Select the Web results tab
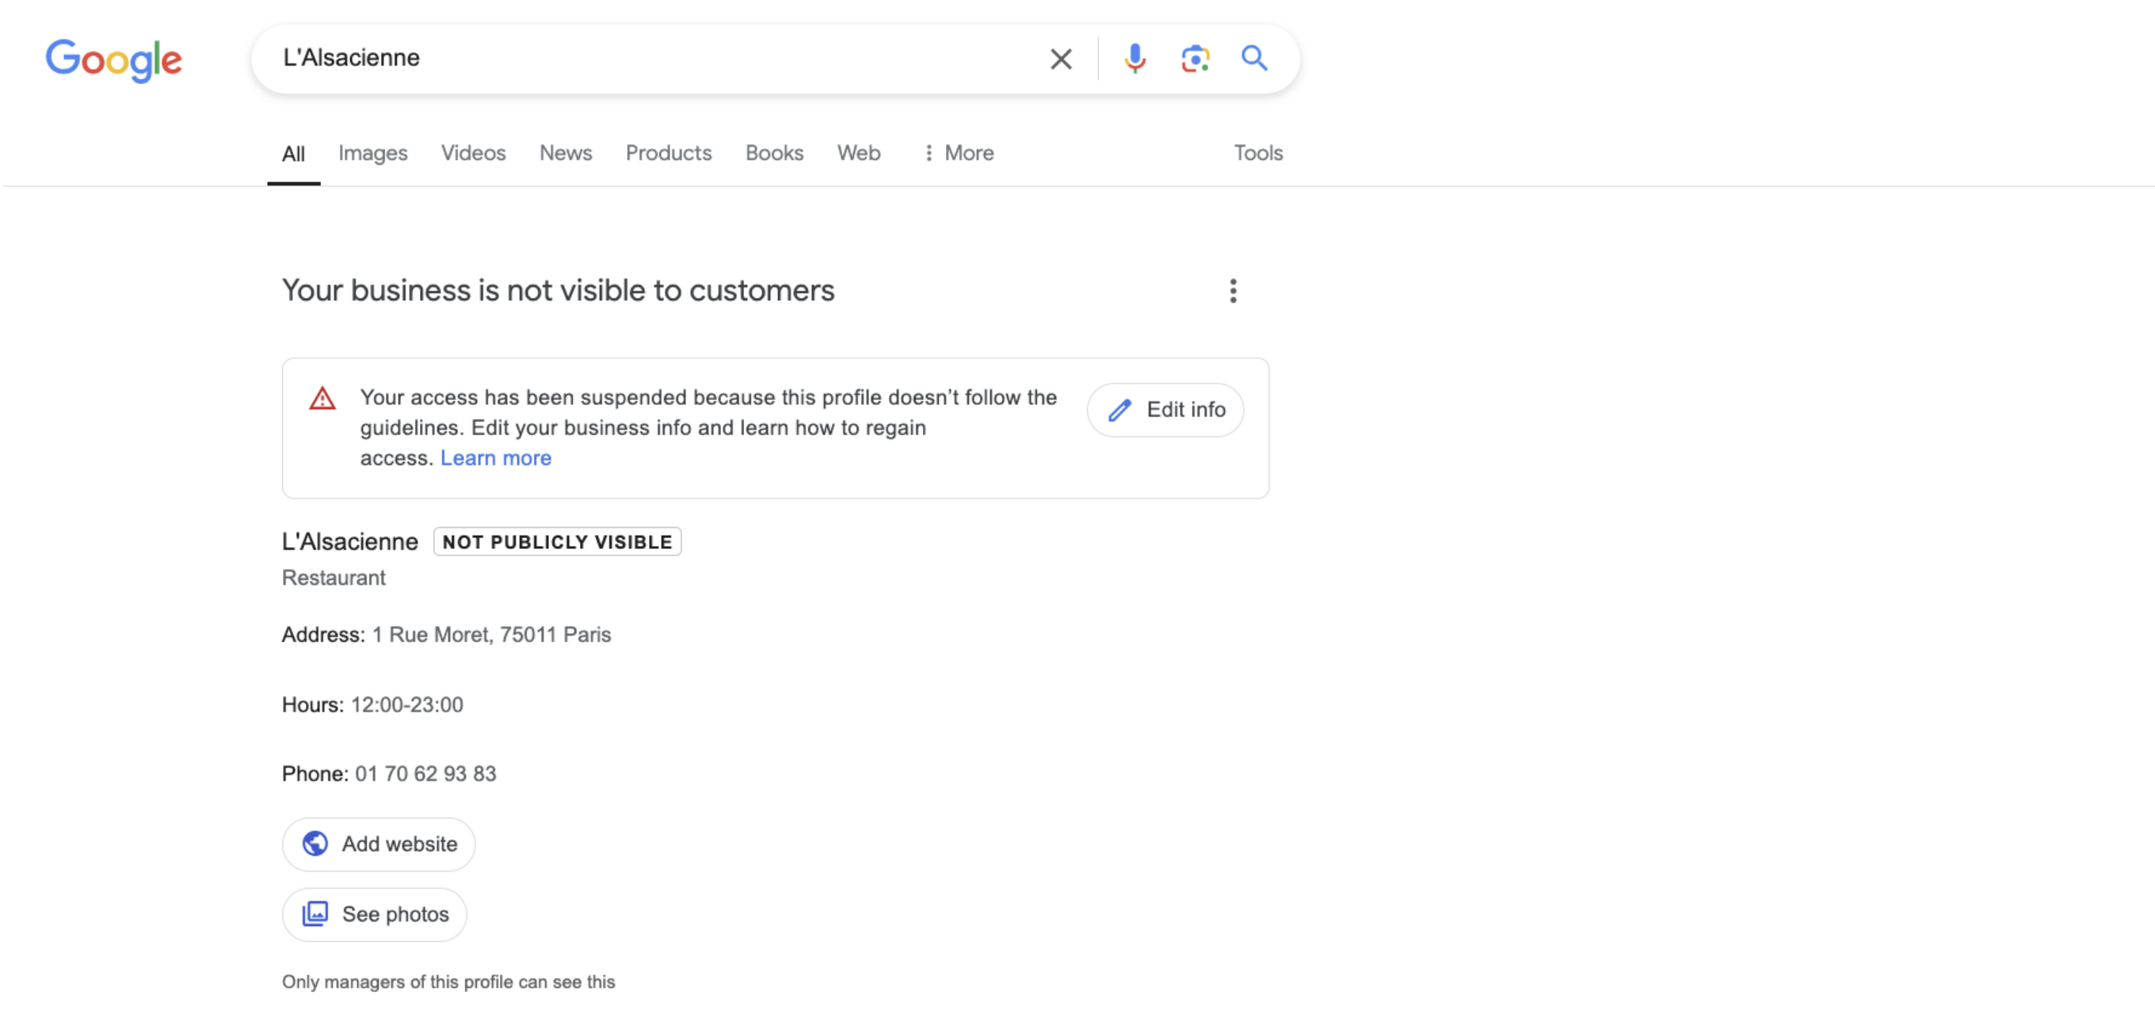Image resolution: width=2155 pixels, height=1030 pixels. [x=858, y=153]
